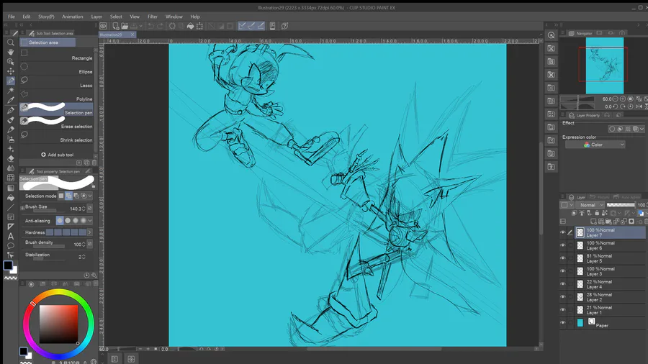648x364 pixels.
Task: Click the Open file folder icon
Action: point(125,26)
